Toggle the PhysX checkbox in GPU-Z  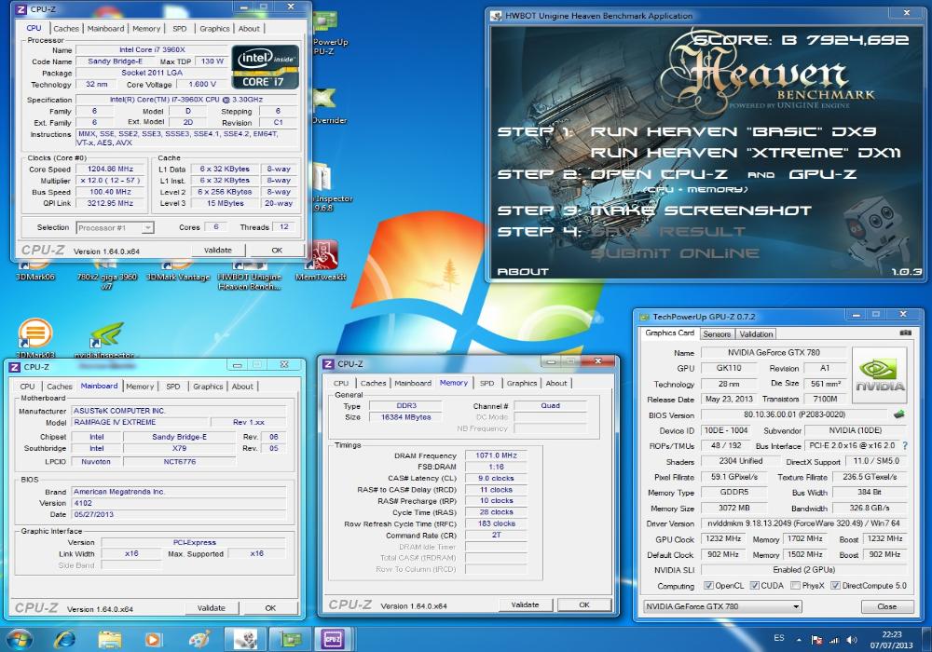pos(795,586)
